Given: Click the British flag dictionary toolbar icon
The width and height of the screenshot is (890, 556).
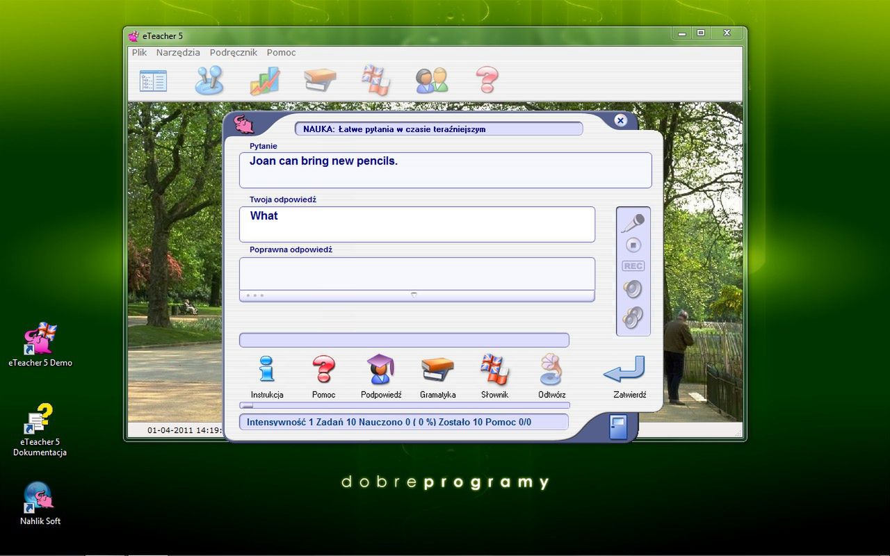Looking at the screenshot, I should coord(375,80).
